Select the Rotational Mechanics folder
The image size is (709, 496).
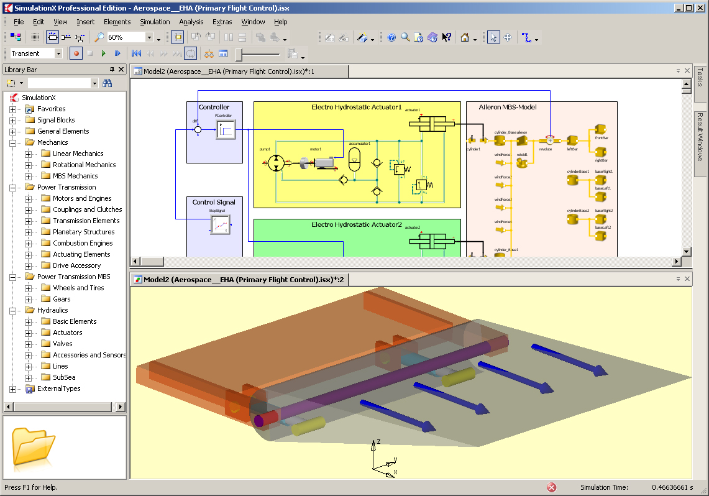click(84, 165)
